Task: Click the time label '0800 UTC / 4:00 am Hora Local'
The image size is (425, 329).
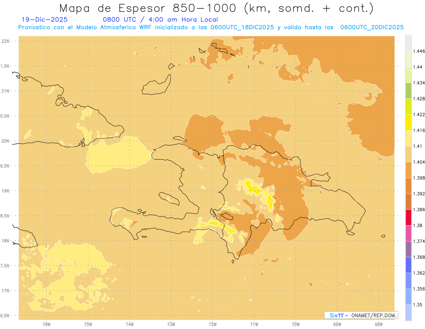Action: coord(160,20)
